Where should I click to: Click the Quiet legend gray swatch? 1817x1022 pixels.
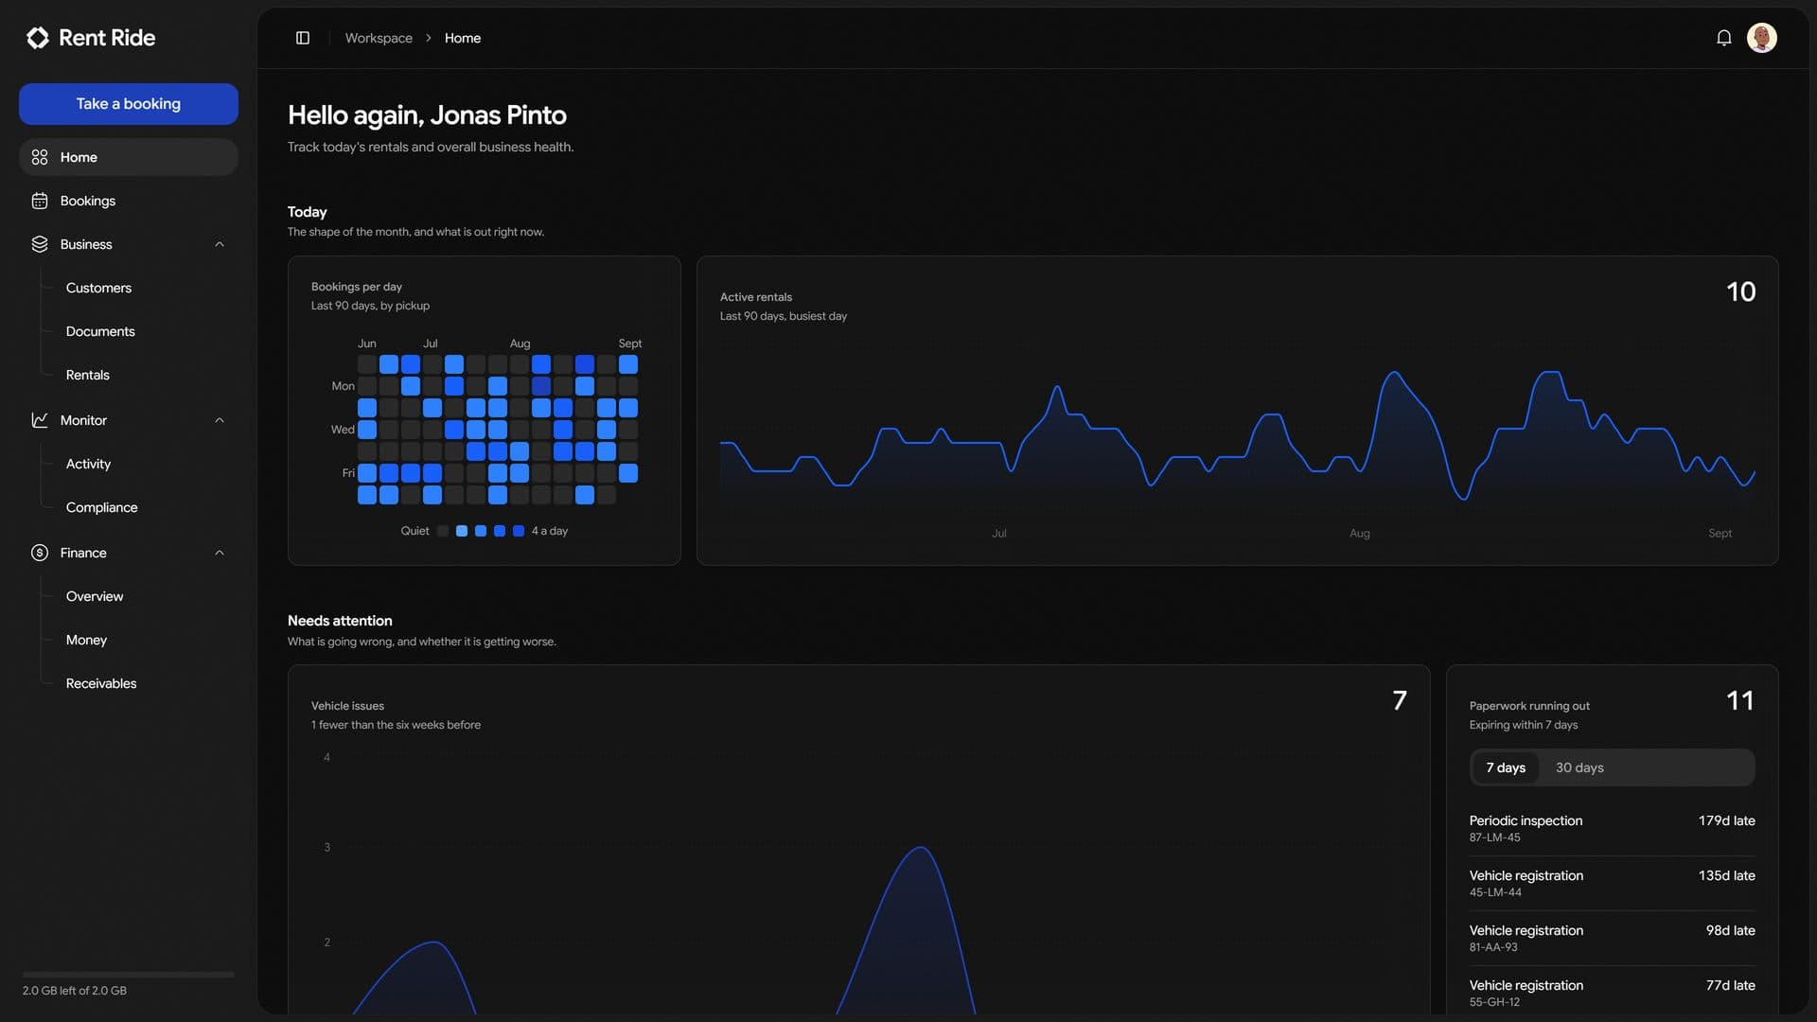(442, 531)
